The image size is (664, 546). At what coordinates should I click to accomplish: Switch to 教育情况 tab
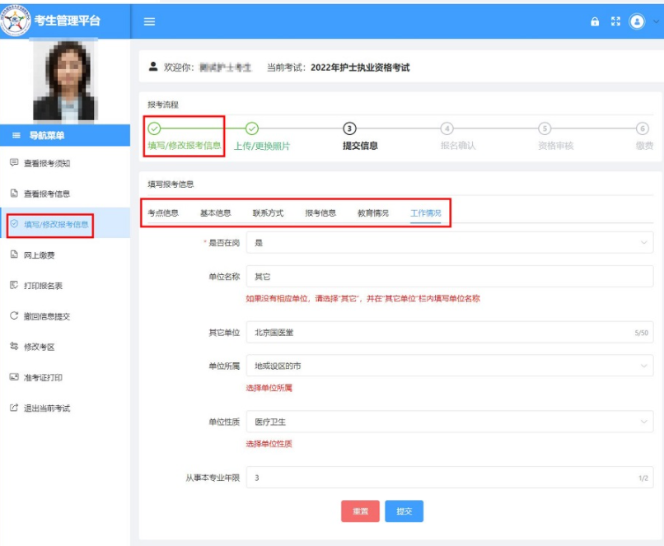373,213
